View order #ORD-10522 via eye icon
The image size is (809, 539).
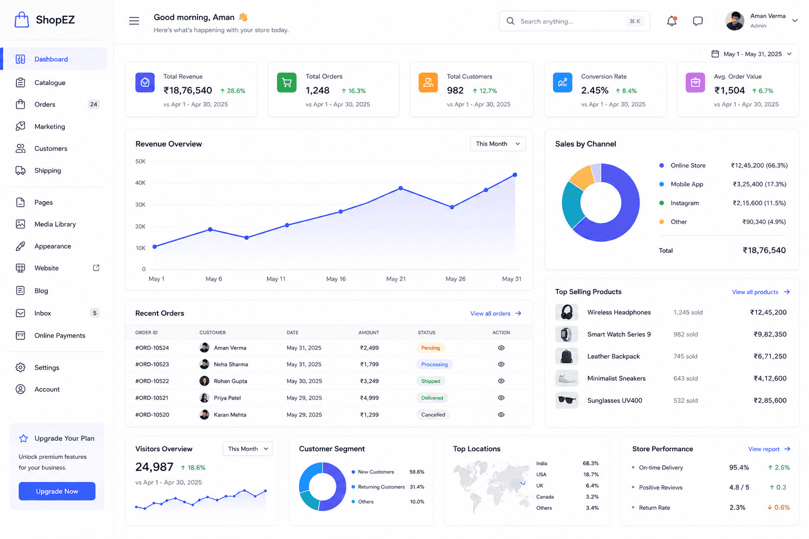pyautogui.click(x=501, y=381)
